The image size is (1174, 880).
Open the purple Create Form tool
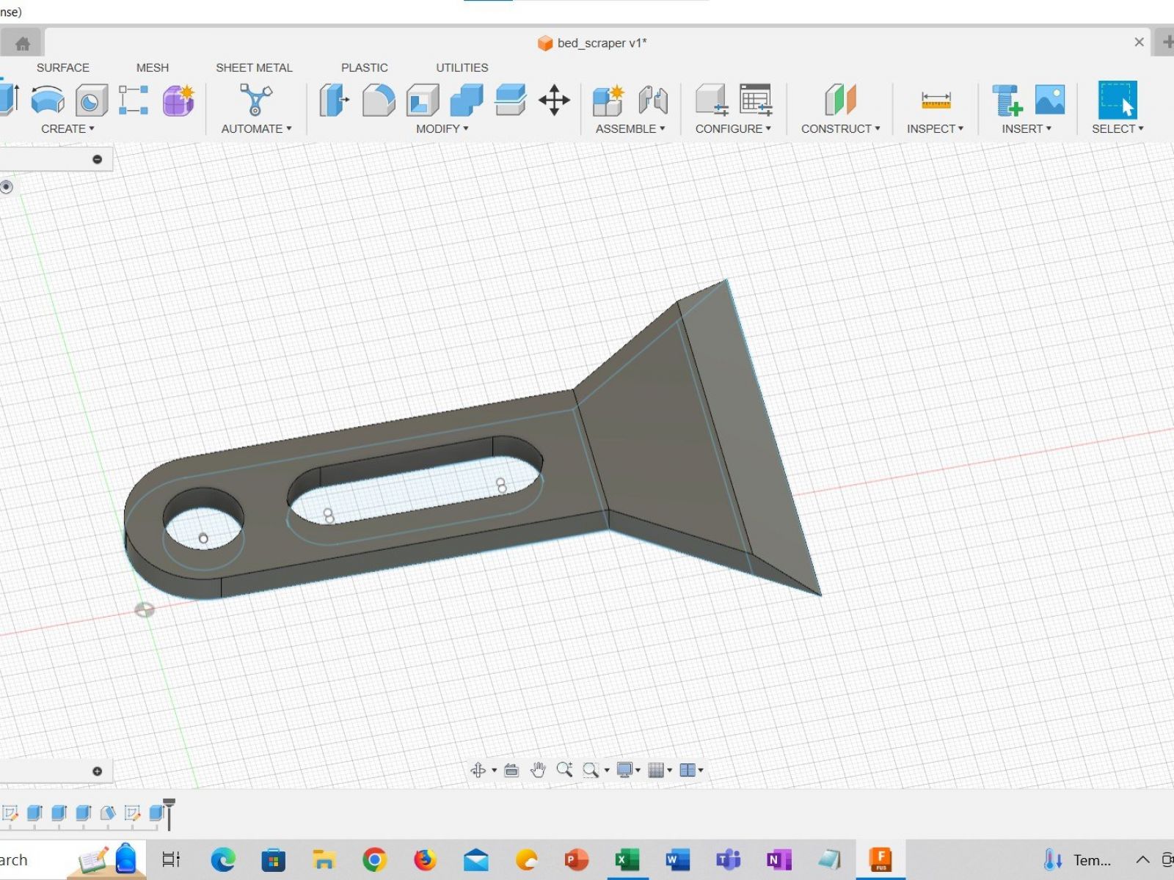(178, 100)
